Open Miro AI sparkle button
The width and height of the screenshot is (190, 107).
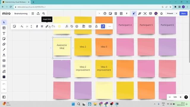[103, 26]
